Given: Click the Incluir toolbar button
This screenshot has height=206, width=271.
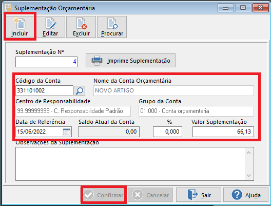Looking at the screenshot, I should tap(20, 27).
